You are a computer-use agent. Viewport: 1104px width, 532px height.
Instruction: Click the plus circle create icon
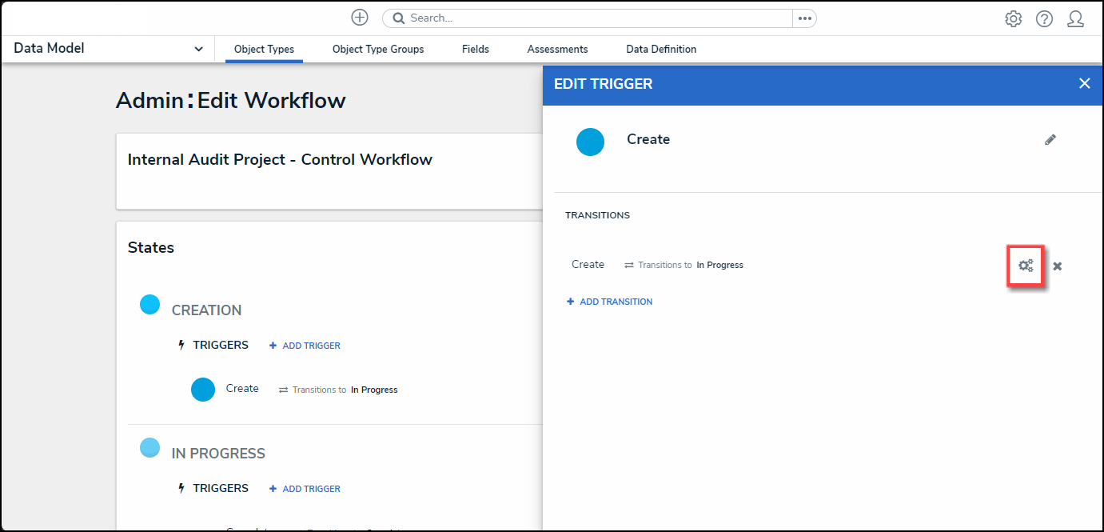pyautogui.click(x=360, y=18)
